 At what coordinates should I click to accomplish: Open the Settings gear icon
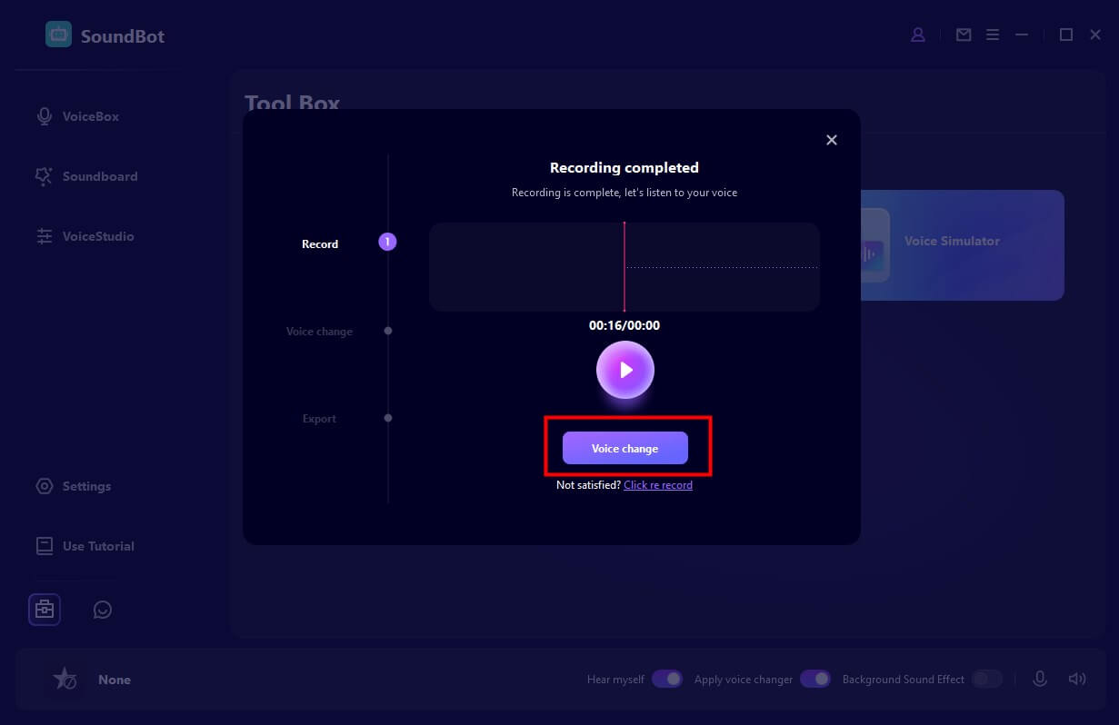click(44, 485)
